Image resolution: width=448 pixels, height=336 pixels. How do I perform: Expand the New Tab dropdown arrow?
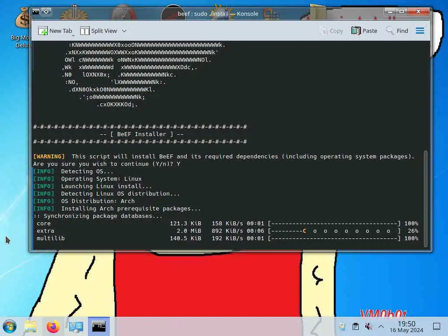(x=73, y=35)
